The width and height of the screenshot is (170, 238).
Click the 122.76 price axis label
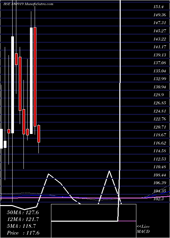click(x=159, y=119)
